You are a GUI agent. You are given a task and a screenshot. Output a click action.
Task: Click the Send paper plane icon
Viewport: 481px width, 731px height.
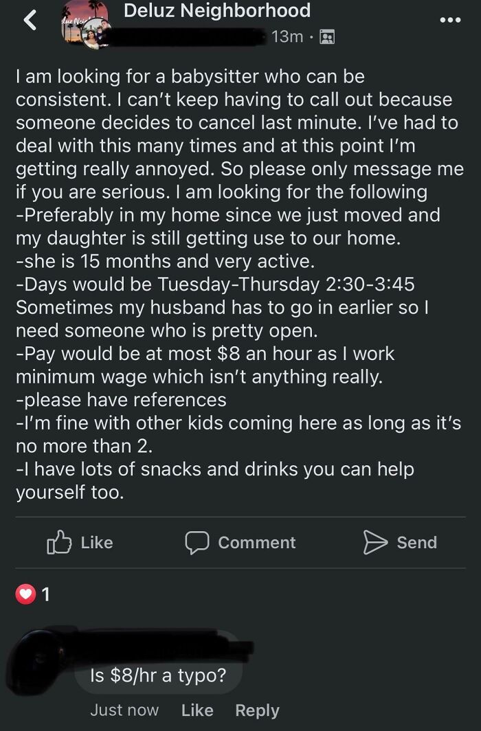pos(374,542)
